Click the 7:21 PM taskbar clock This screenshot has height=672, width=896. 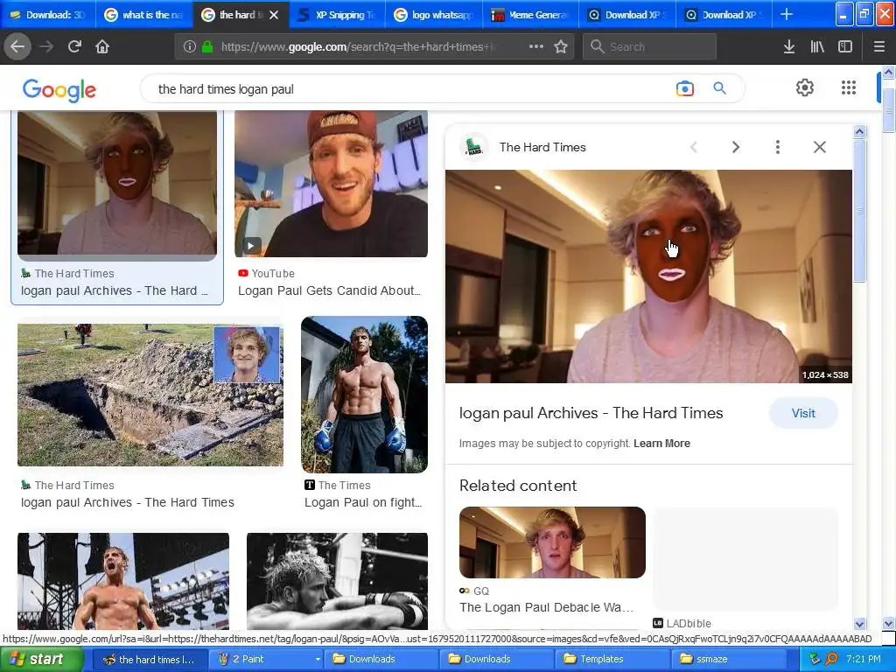pos(864,659)
